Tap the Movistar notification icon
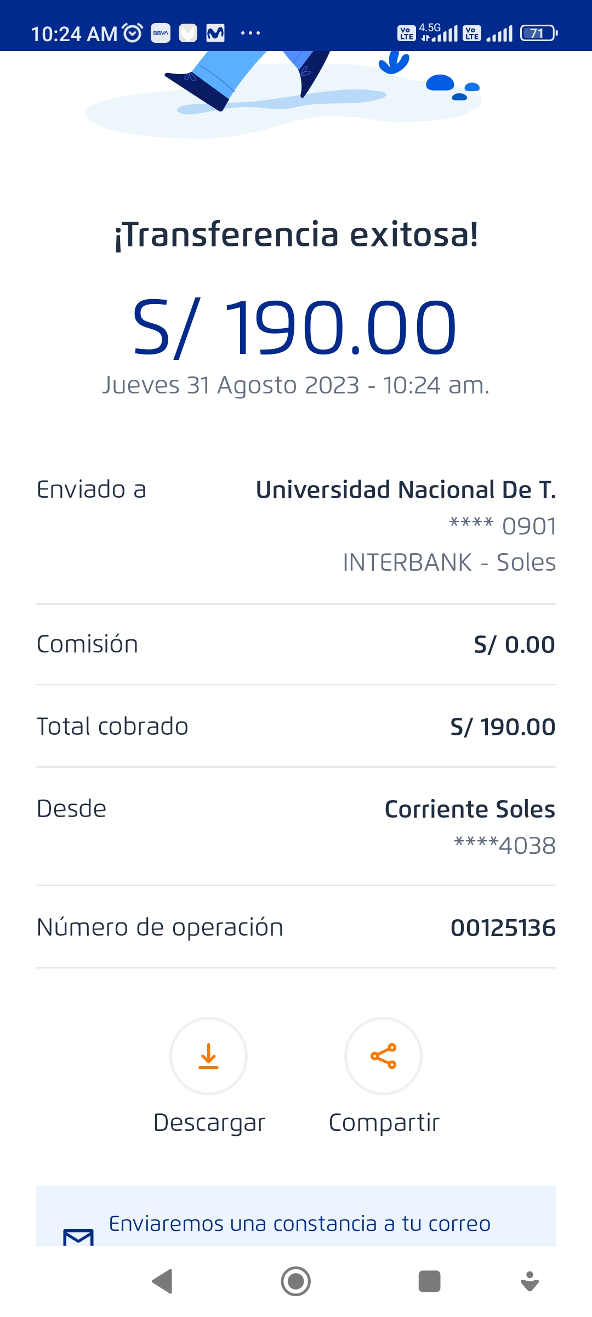 215,33
